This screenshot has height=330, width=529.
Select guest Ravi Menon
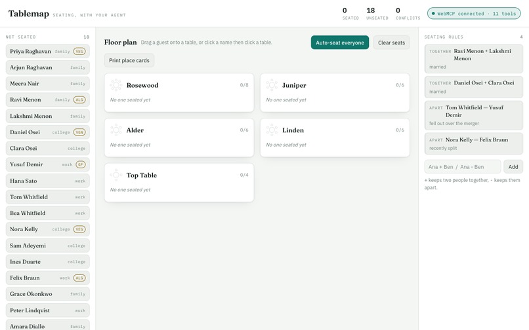click(x=47, y=100)
